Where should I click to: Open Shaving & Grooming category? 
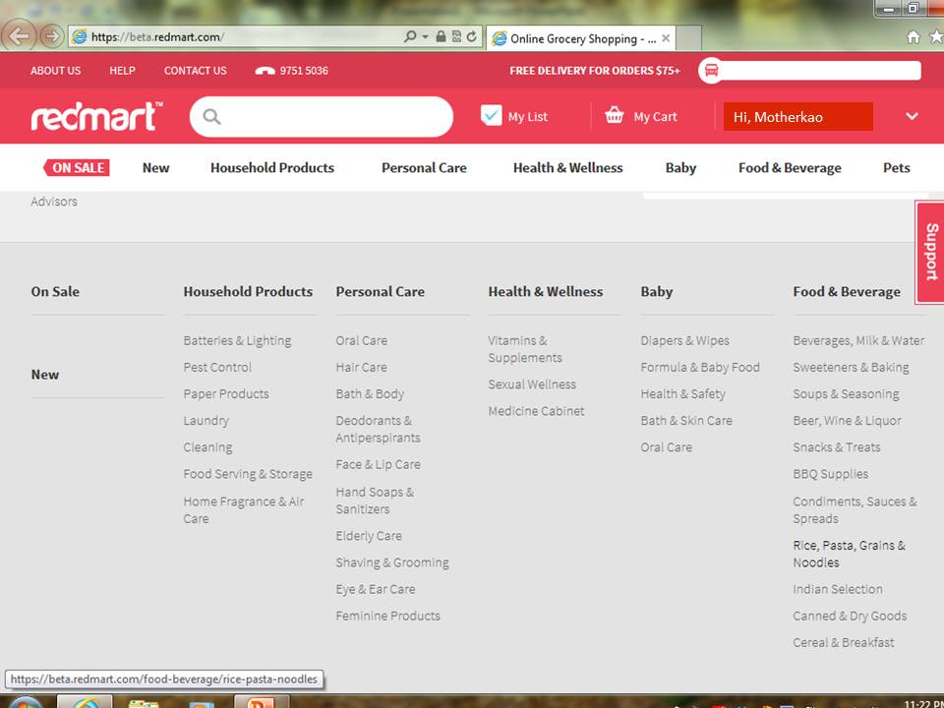[392, 562]
